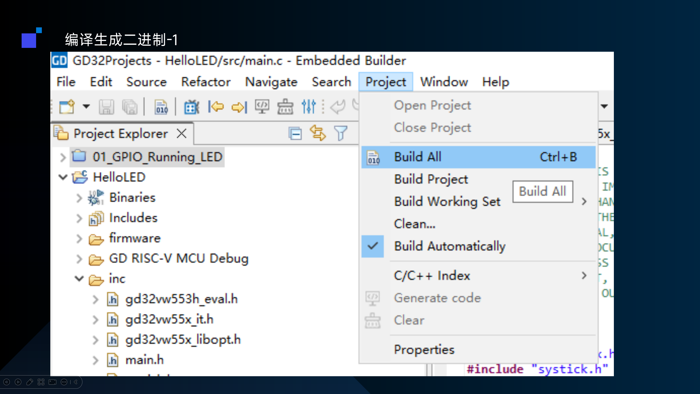Screen dimensions: 700x394
Task: Open the Window menu
Action: pos(444,82)
